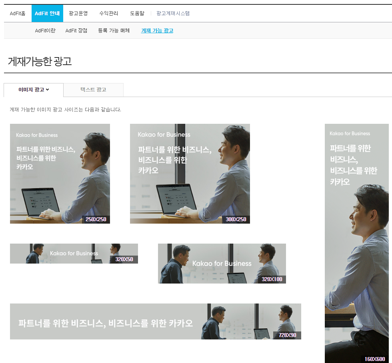Click the 728X90 leaderboard banner sample
The image size is (392, 363).
pyautogui.click(x=156, y=321)
